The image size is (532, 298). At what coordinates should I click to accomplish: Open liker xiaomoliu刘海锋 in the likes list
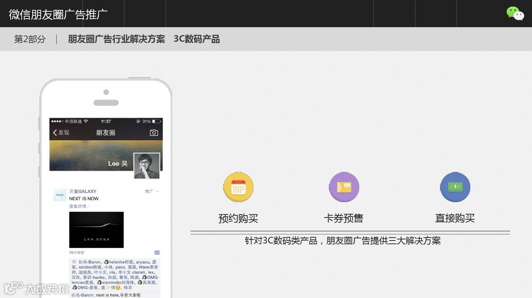point(116,283)
